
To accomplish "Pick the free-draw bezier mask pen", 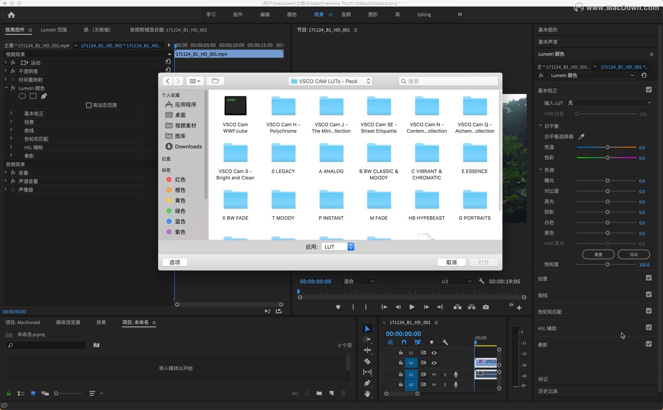I will [44, 96].
